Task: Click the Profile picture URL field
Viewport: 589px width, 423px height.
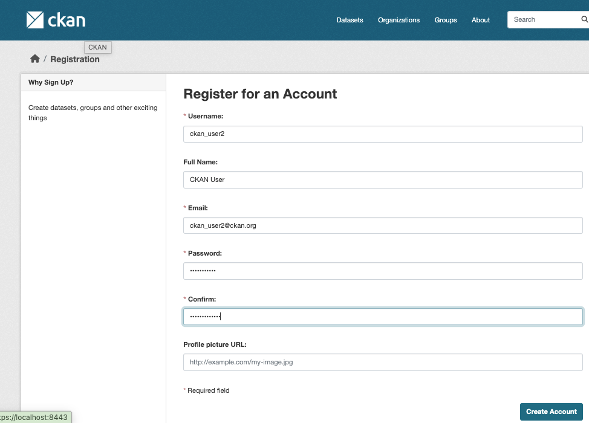Action: (x=383, y=362)
